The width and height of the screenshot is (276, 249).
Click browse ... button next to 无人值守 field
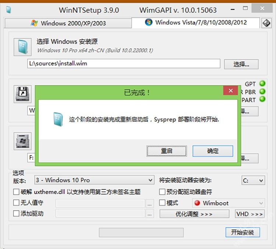pyautogui.click(x=149, y=204)
